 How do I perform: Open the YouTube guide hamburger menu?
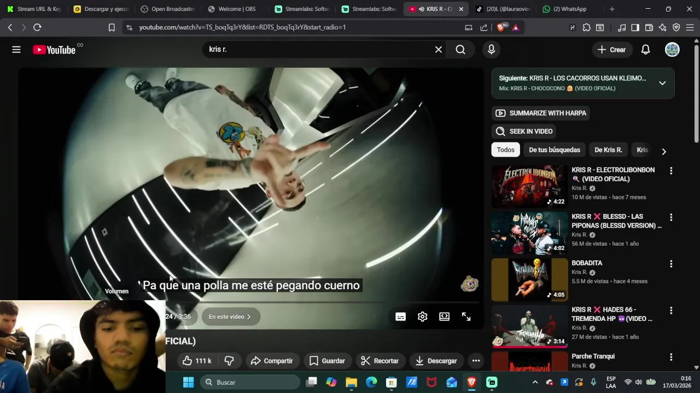pyautogui.click(x=16, y=50)
